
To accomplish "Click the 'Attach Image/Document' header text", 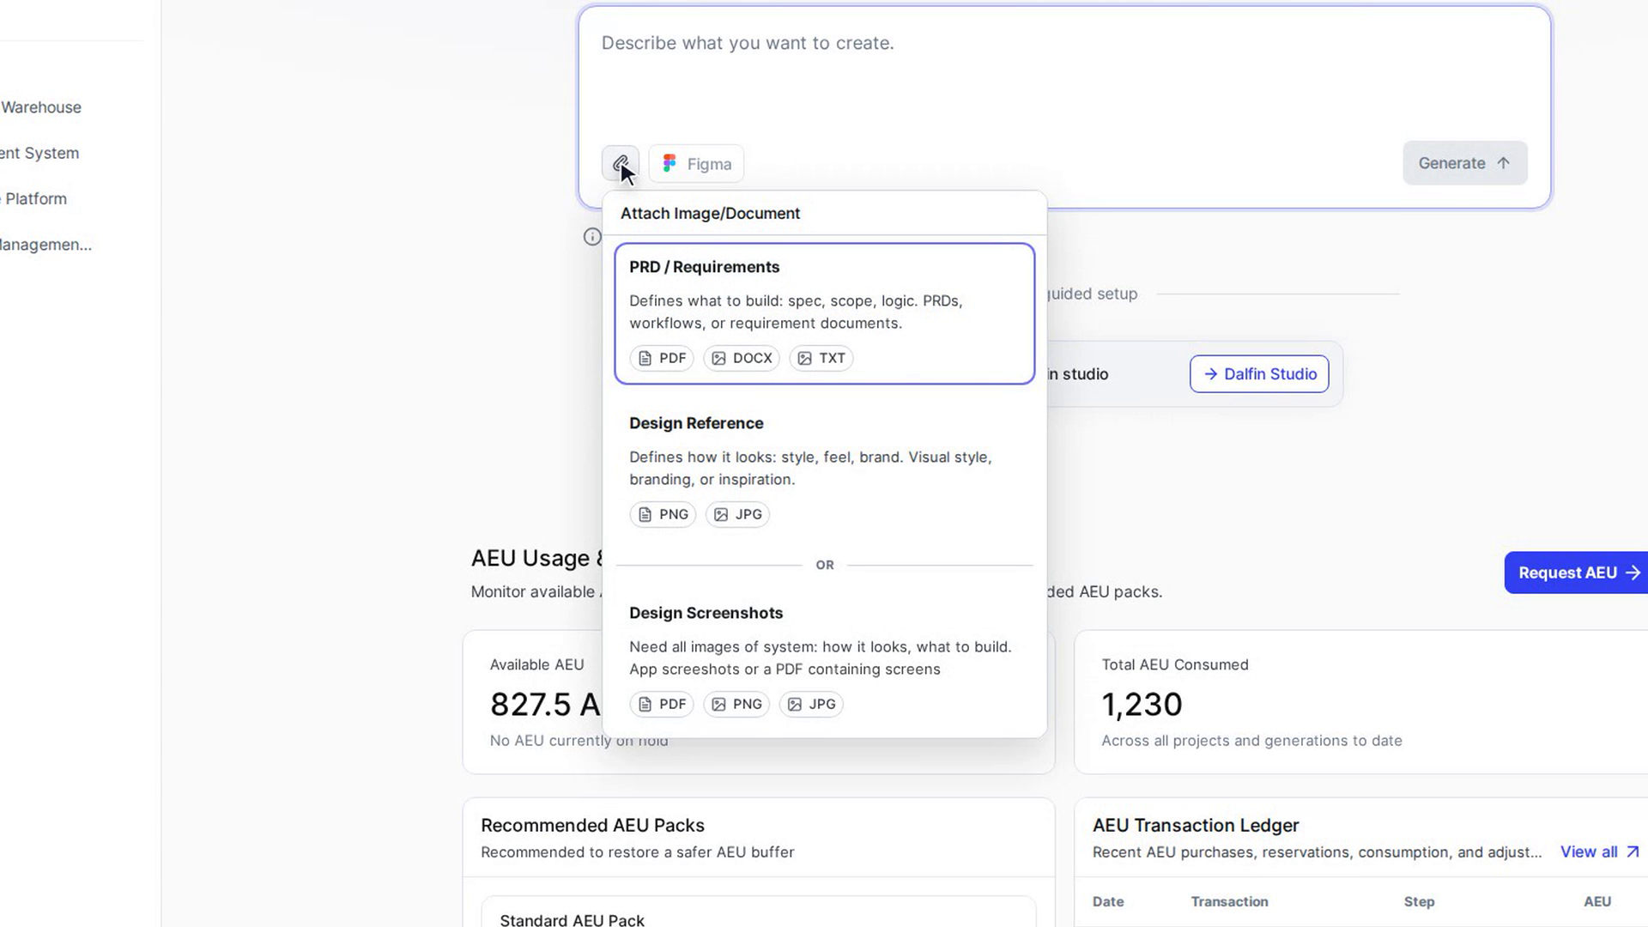I will point(710,213).
